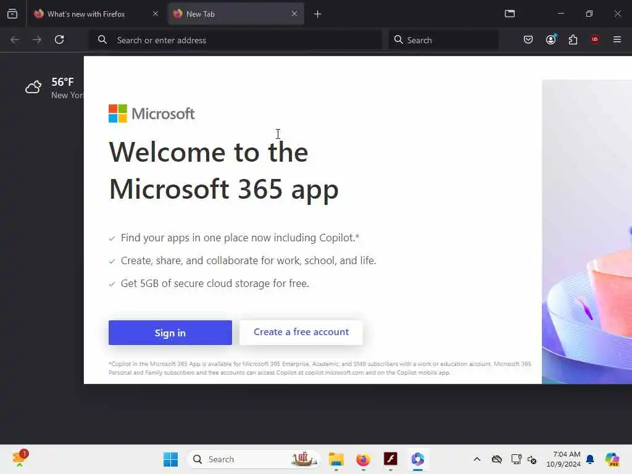Image resolution: width=632 pixels, height=474 pixels.
Task: Open Extensions puzzle icon
Action: 573,39
